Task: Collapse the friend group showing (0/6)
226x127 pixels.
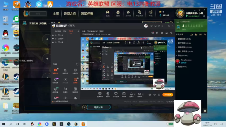Action: (x=176, y=43)
